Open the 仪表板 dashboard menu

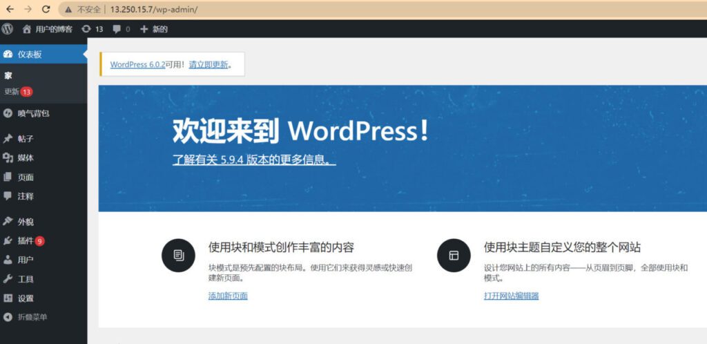click(30, 55)
